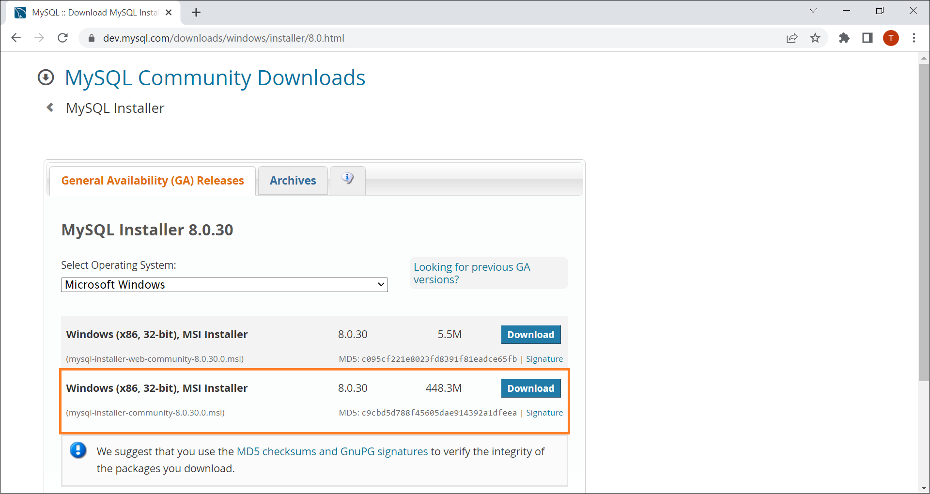Reload the MySQL download page

[62, 38]
